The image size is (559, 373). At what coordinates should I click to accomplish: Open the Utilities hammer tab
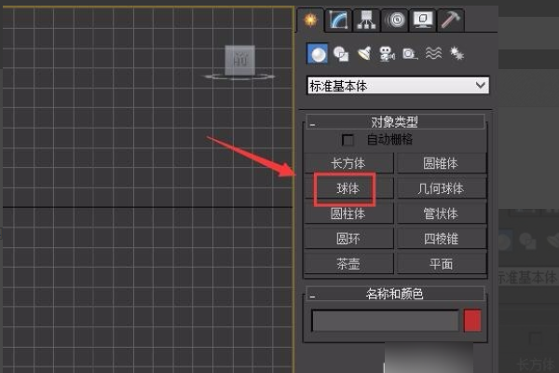click(451, 20)
